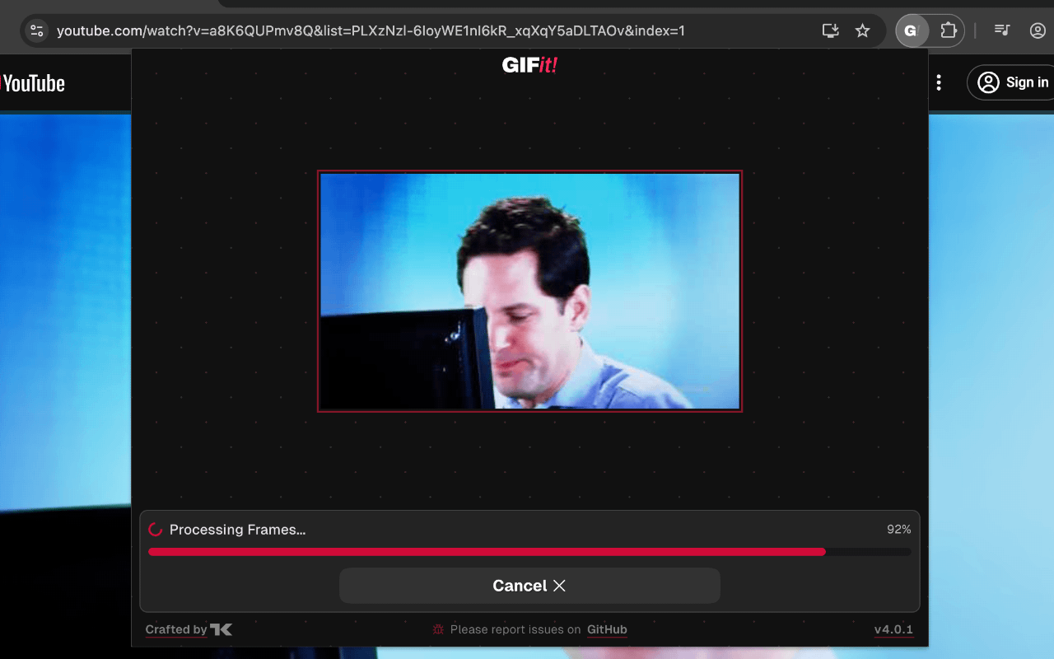Screen dimensions: 1054x659
Task: Click the install app icon in address bar
Action: pyautogui.click(x=830, y=31)
